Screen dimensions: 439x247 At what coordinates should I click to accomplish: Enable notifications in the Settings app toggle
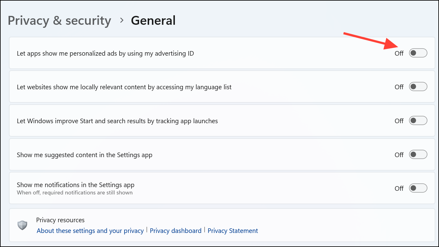coord(418,188)
